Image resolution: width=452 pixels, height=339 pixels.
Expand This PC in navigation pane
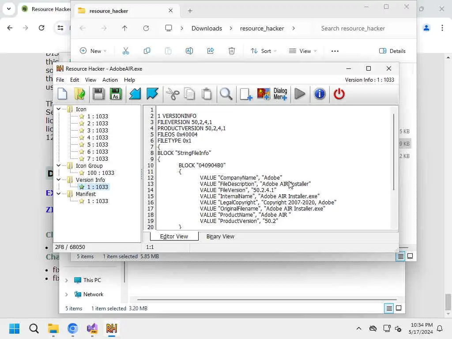point(66,280)
